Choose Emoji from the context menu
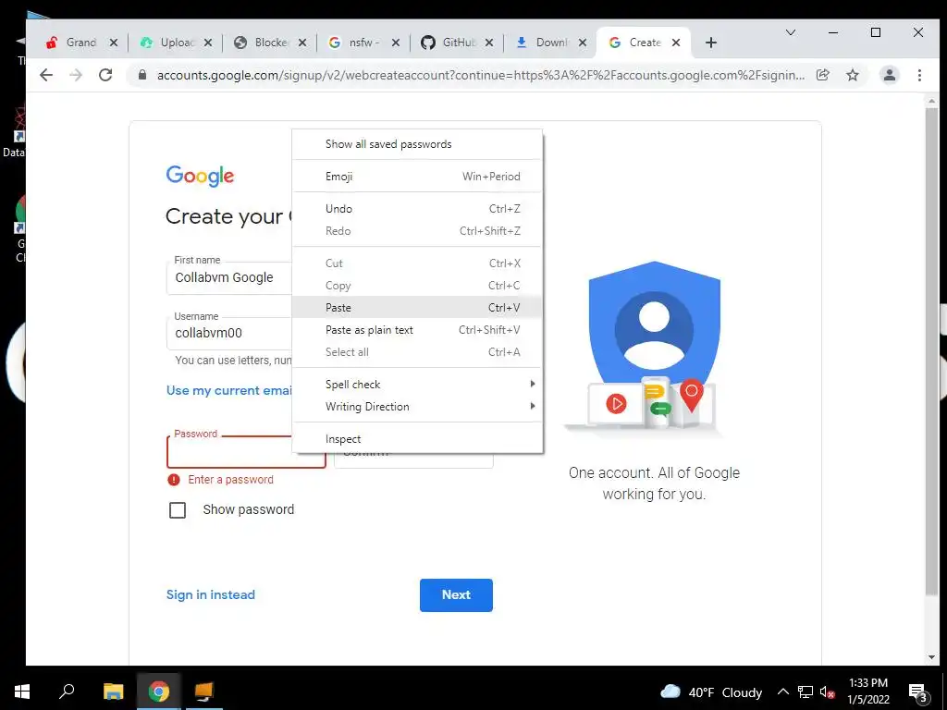This screenshot has height=710, width=947. (x=417, y=177)
